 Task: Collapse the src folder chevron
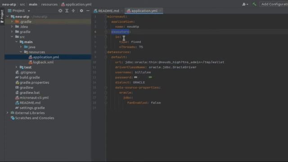tap(12, 37)
